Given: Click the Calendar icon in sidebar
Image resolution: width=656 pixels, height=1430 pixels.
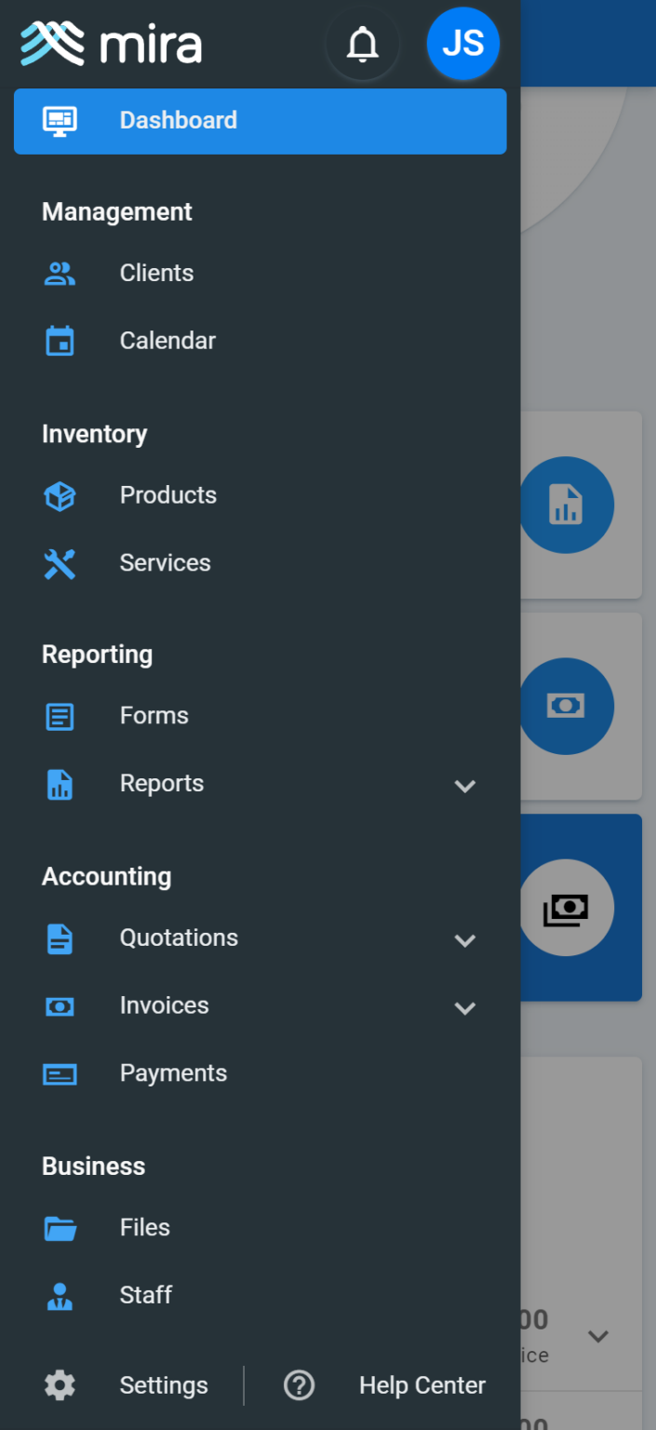Looking at the screenshot, I should [60, 341].
